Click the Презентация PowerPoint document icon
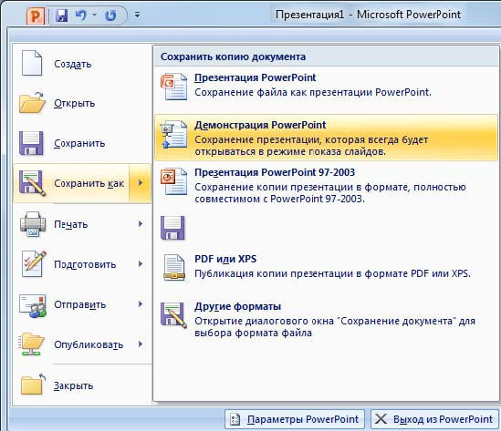This screenshot has height=431, width=501. (173, 87)
